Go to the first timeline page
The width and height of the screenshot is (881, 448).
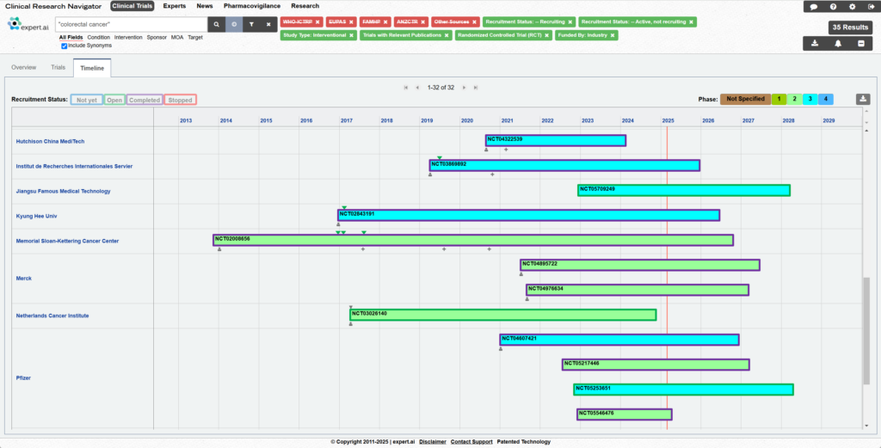coord(406,88)
